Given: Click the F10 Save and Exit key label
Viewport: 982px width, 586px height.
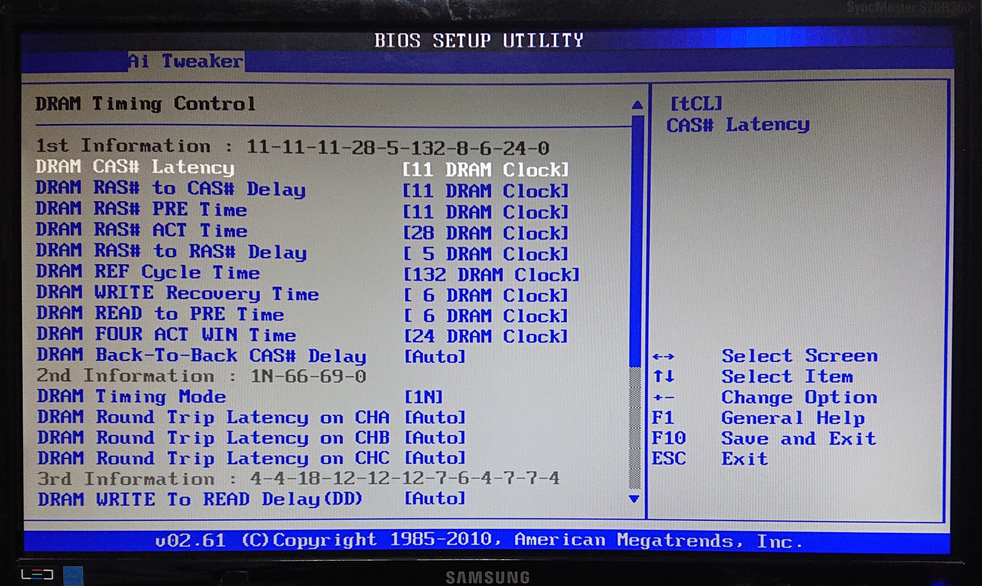Looking at the screenshot, I should click(x=668, y=439).
